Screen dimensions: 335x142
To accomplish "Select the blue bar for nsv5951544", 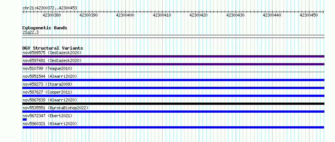I will click(173, 80).
